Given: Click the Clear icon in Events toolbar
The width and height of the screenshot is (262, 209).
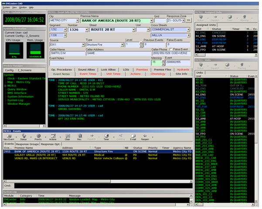Looking at the screenshot, I should click(x=67, y=136).
